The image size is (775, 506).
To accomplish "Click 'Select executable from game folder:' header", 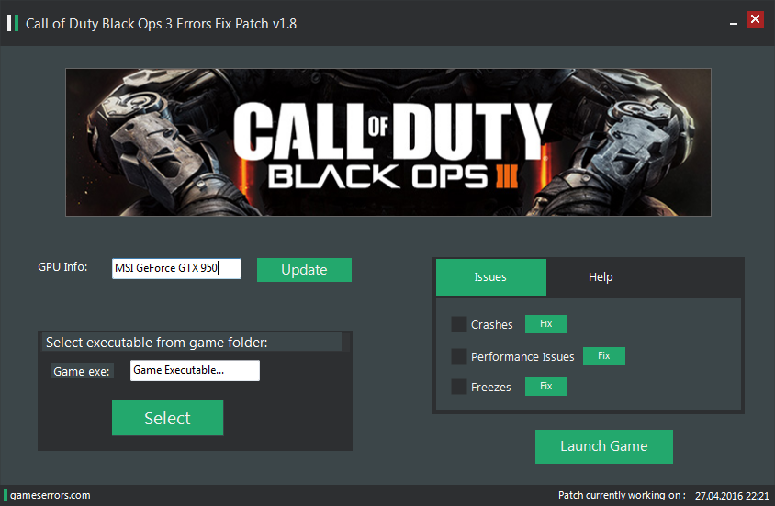I will pyautogui.click(x=157, y=343).
